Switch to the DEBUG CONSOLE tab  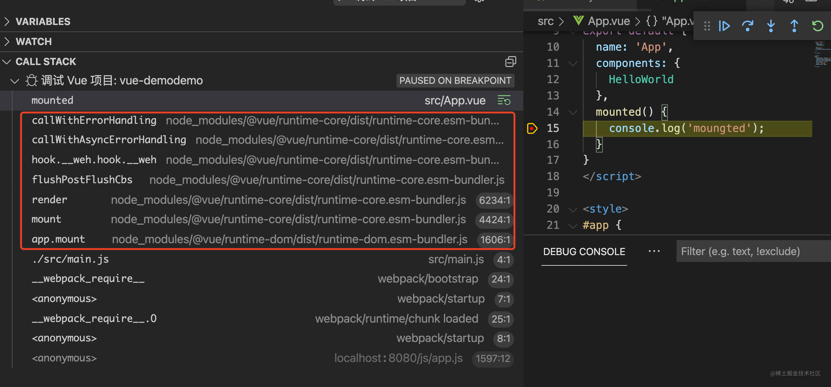coord(584,252)
